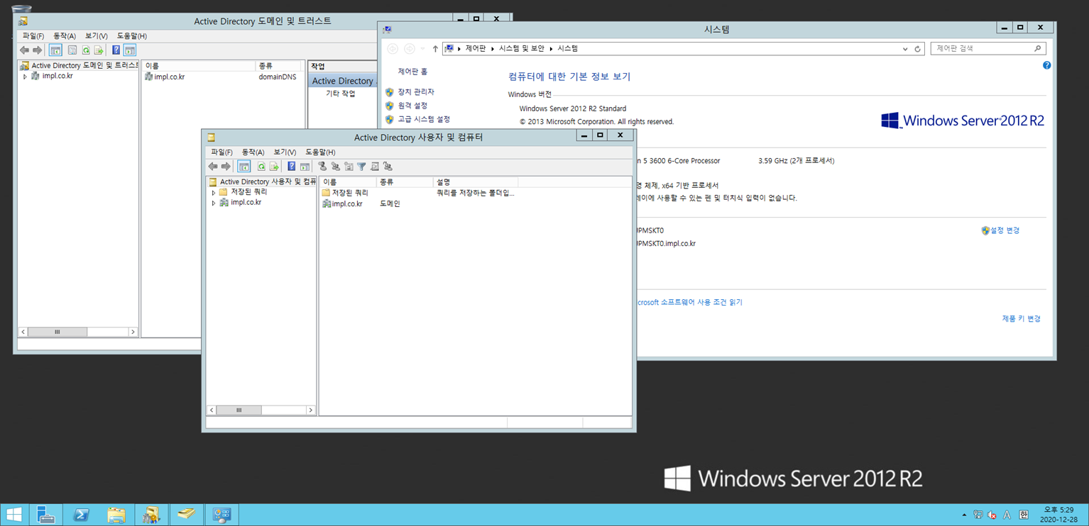Image resolution: width=1089 pixels, height=526 pixels.
Task: Click the Korean IME indicator in system tray
Action: point(1024,515)
